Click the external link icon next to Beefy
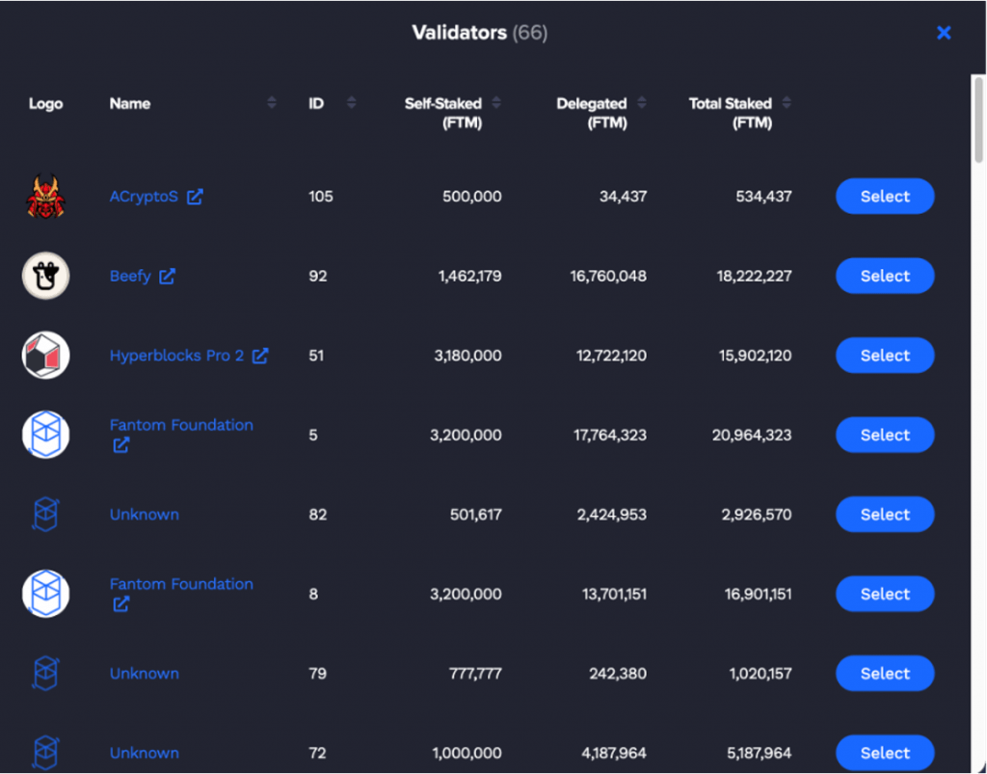Image resolution: width=987 pixels, height=774 pixels. tap(170, 276)
